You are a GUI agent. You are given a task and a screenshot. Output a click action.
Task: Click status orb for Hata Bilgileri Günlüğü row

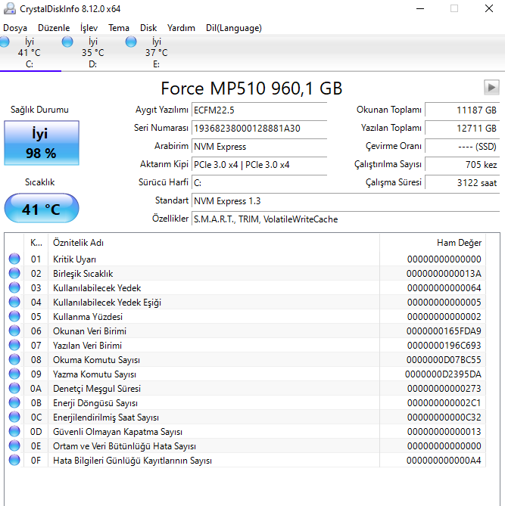click(x=14, y=460)
